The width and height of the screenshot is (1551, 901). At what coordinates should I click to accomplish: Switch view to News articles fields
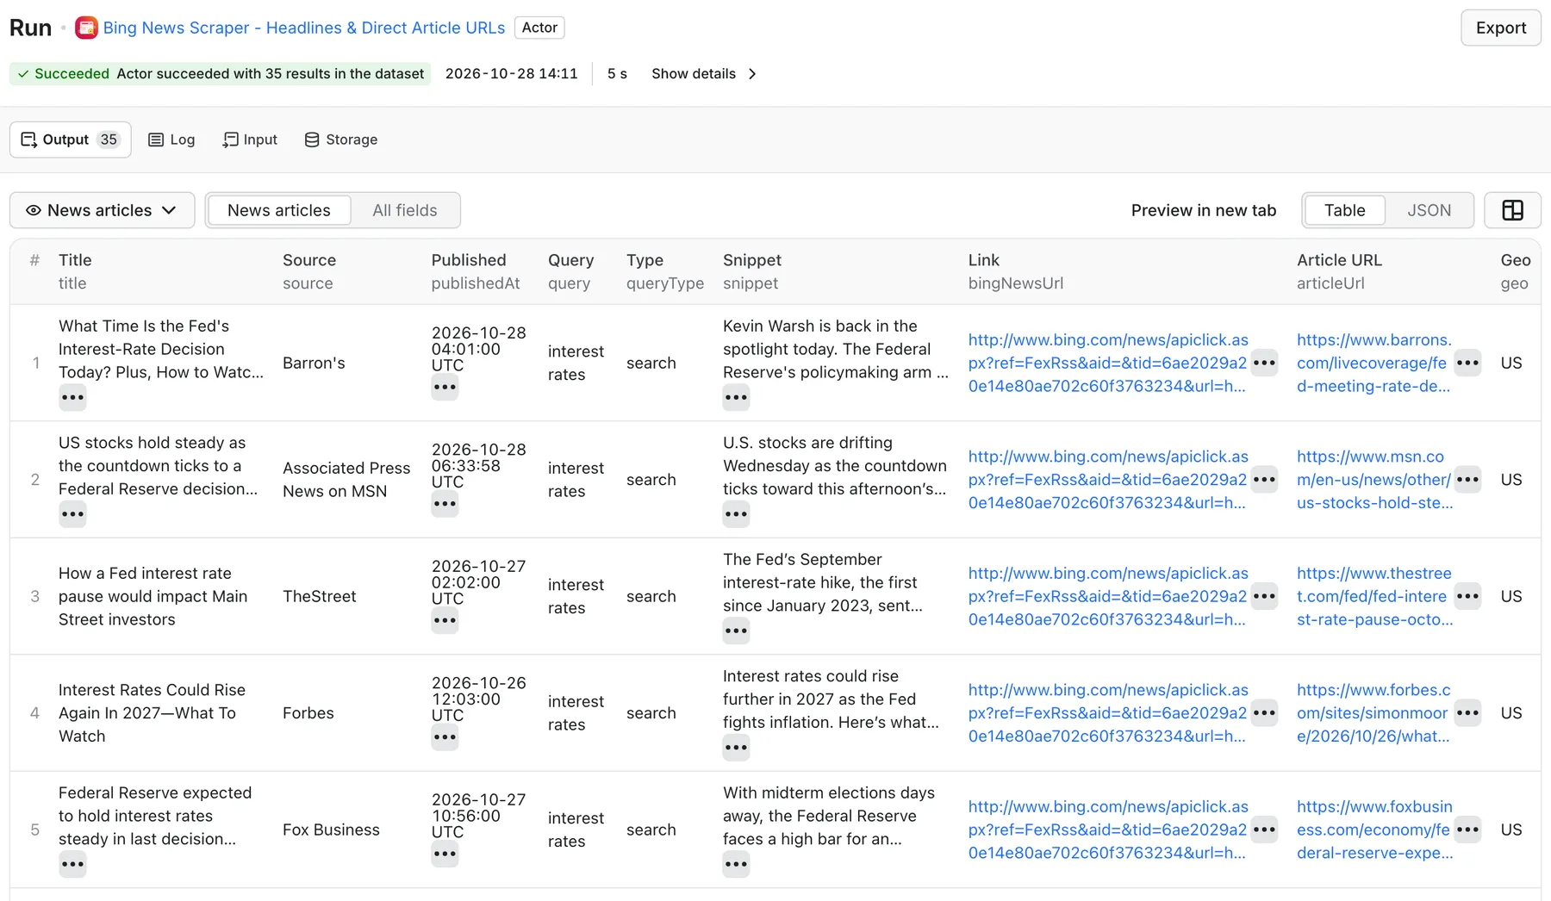279,210
